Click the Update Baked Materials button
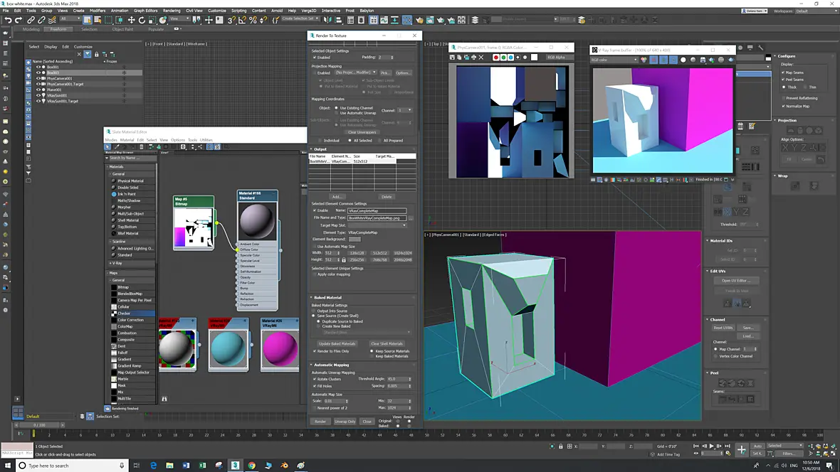Image resolution: width=840 pixels, height=472 pixels. [x=337, y=344]
